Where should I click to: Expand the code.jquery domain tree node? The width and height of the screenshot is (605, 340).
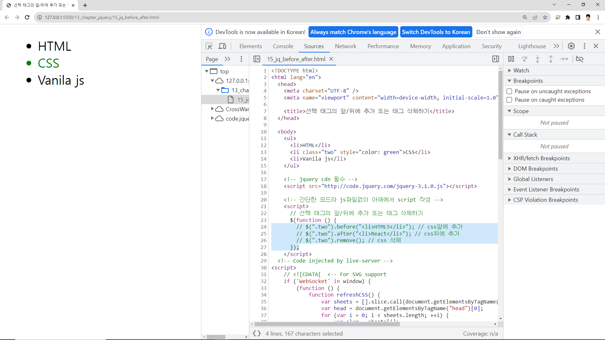pyautogui.click(x=212, y=118)
